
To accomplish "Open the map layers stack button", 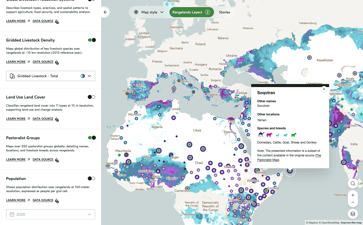I will pos(353,214).
